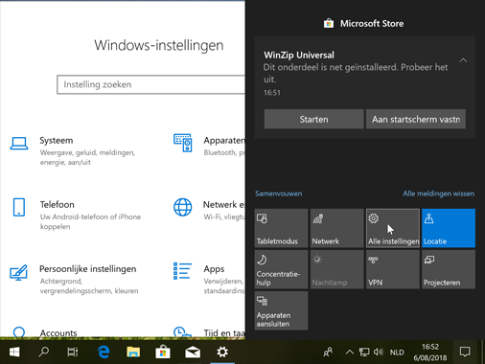This screenshot has height=364, width=485.
Task: Open the Systeem settings category title
Action: coord(57,140)
